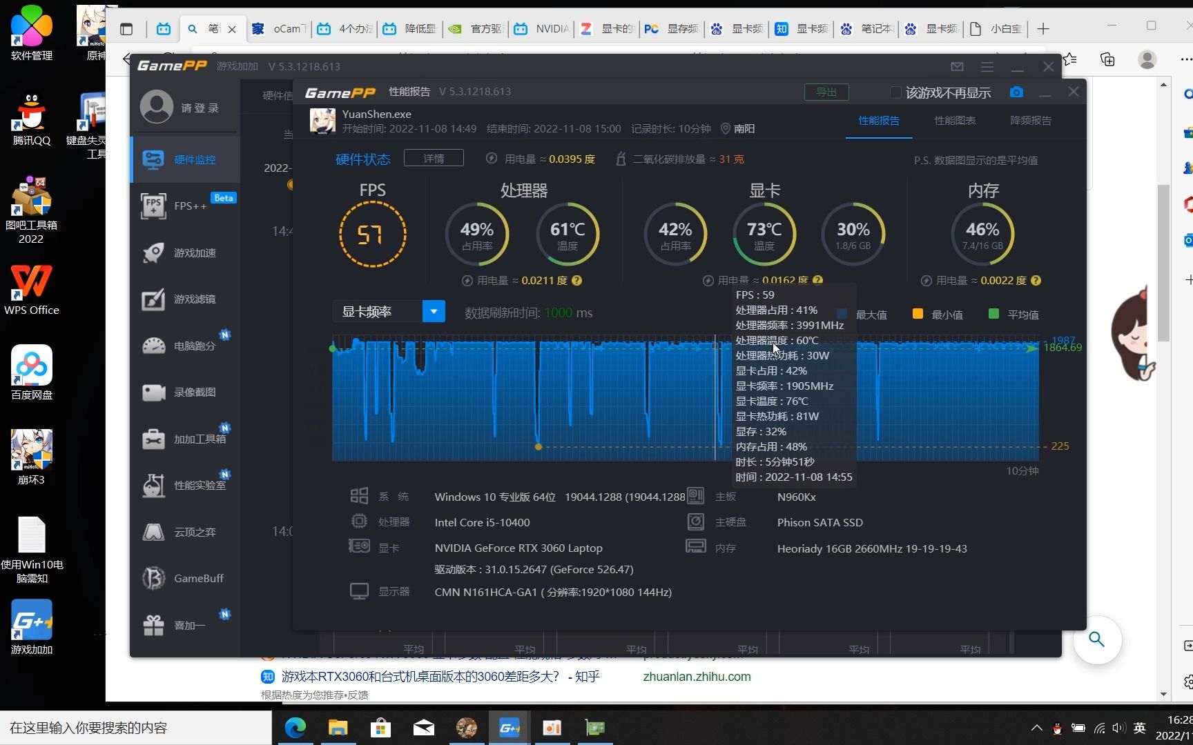Image resolution: width=1193 pixels, height=745 pixels.
Task: Click zhuanlan.zhihu.com link
Action: [697, 677]
